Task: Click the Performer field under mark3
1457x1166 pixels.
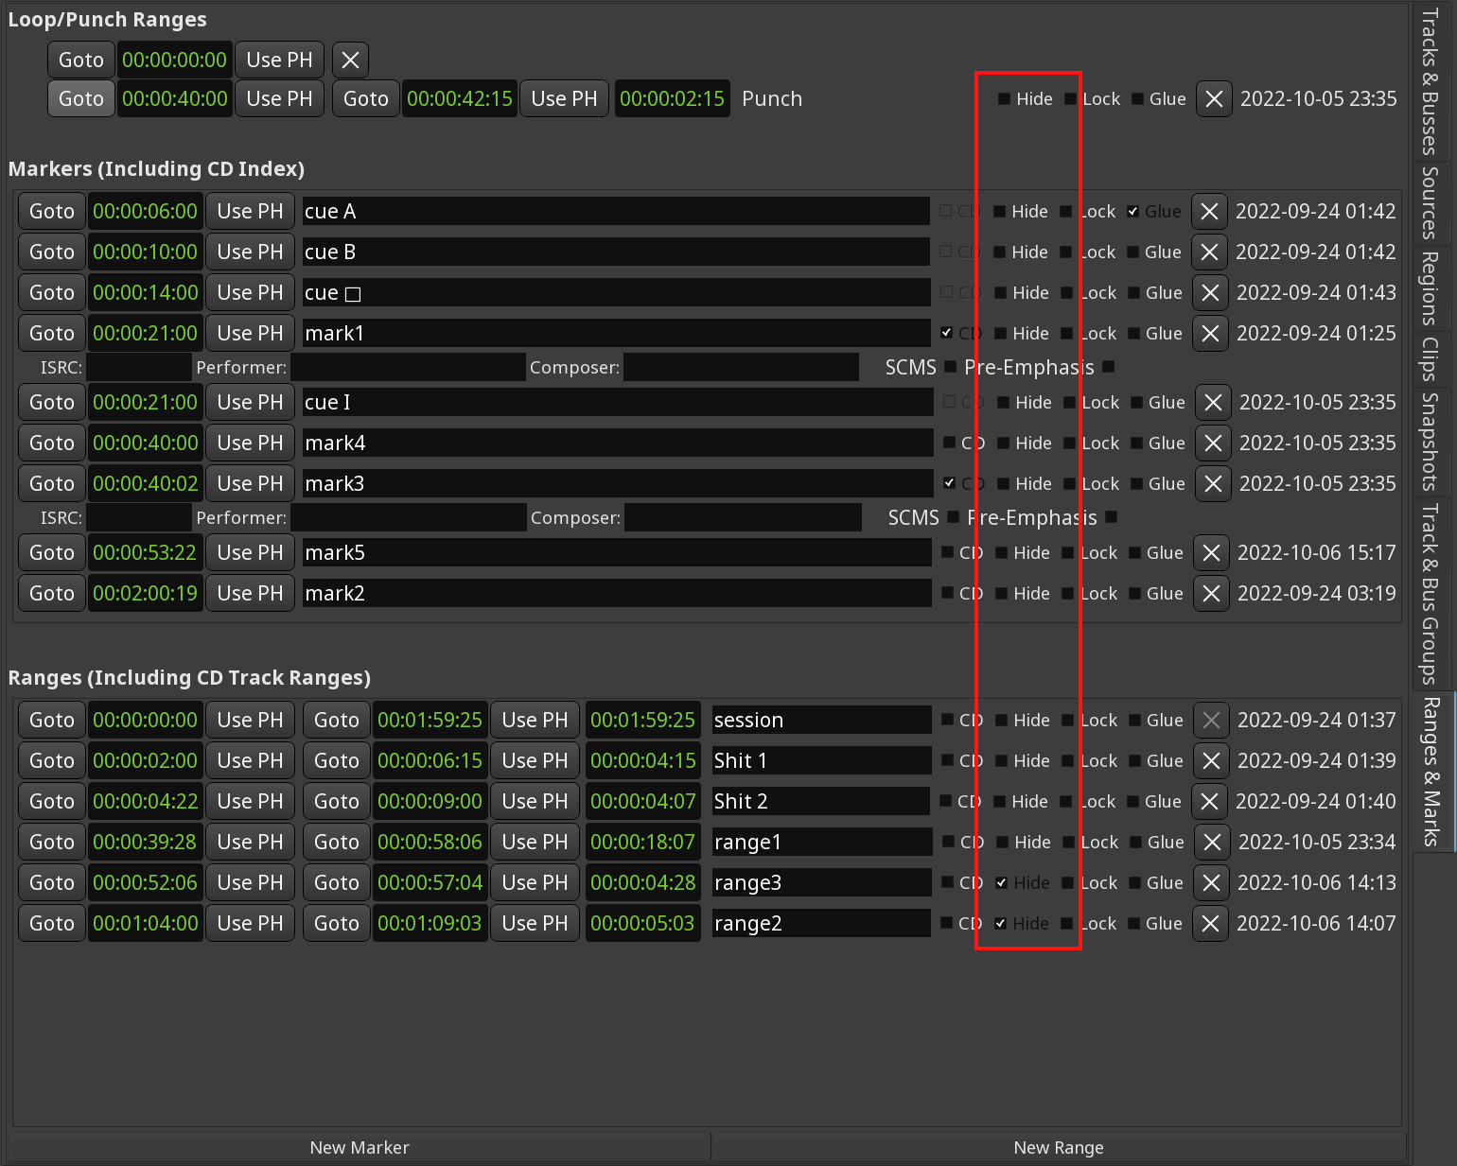Action: pyautogui.click(x=409, y=517)
